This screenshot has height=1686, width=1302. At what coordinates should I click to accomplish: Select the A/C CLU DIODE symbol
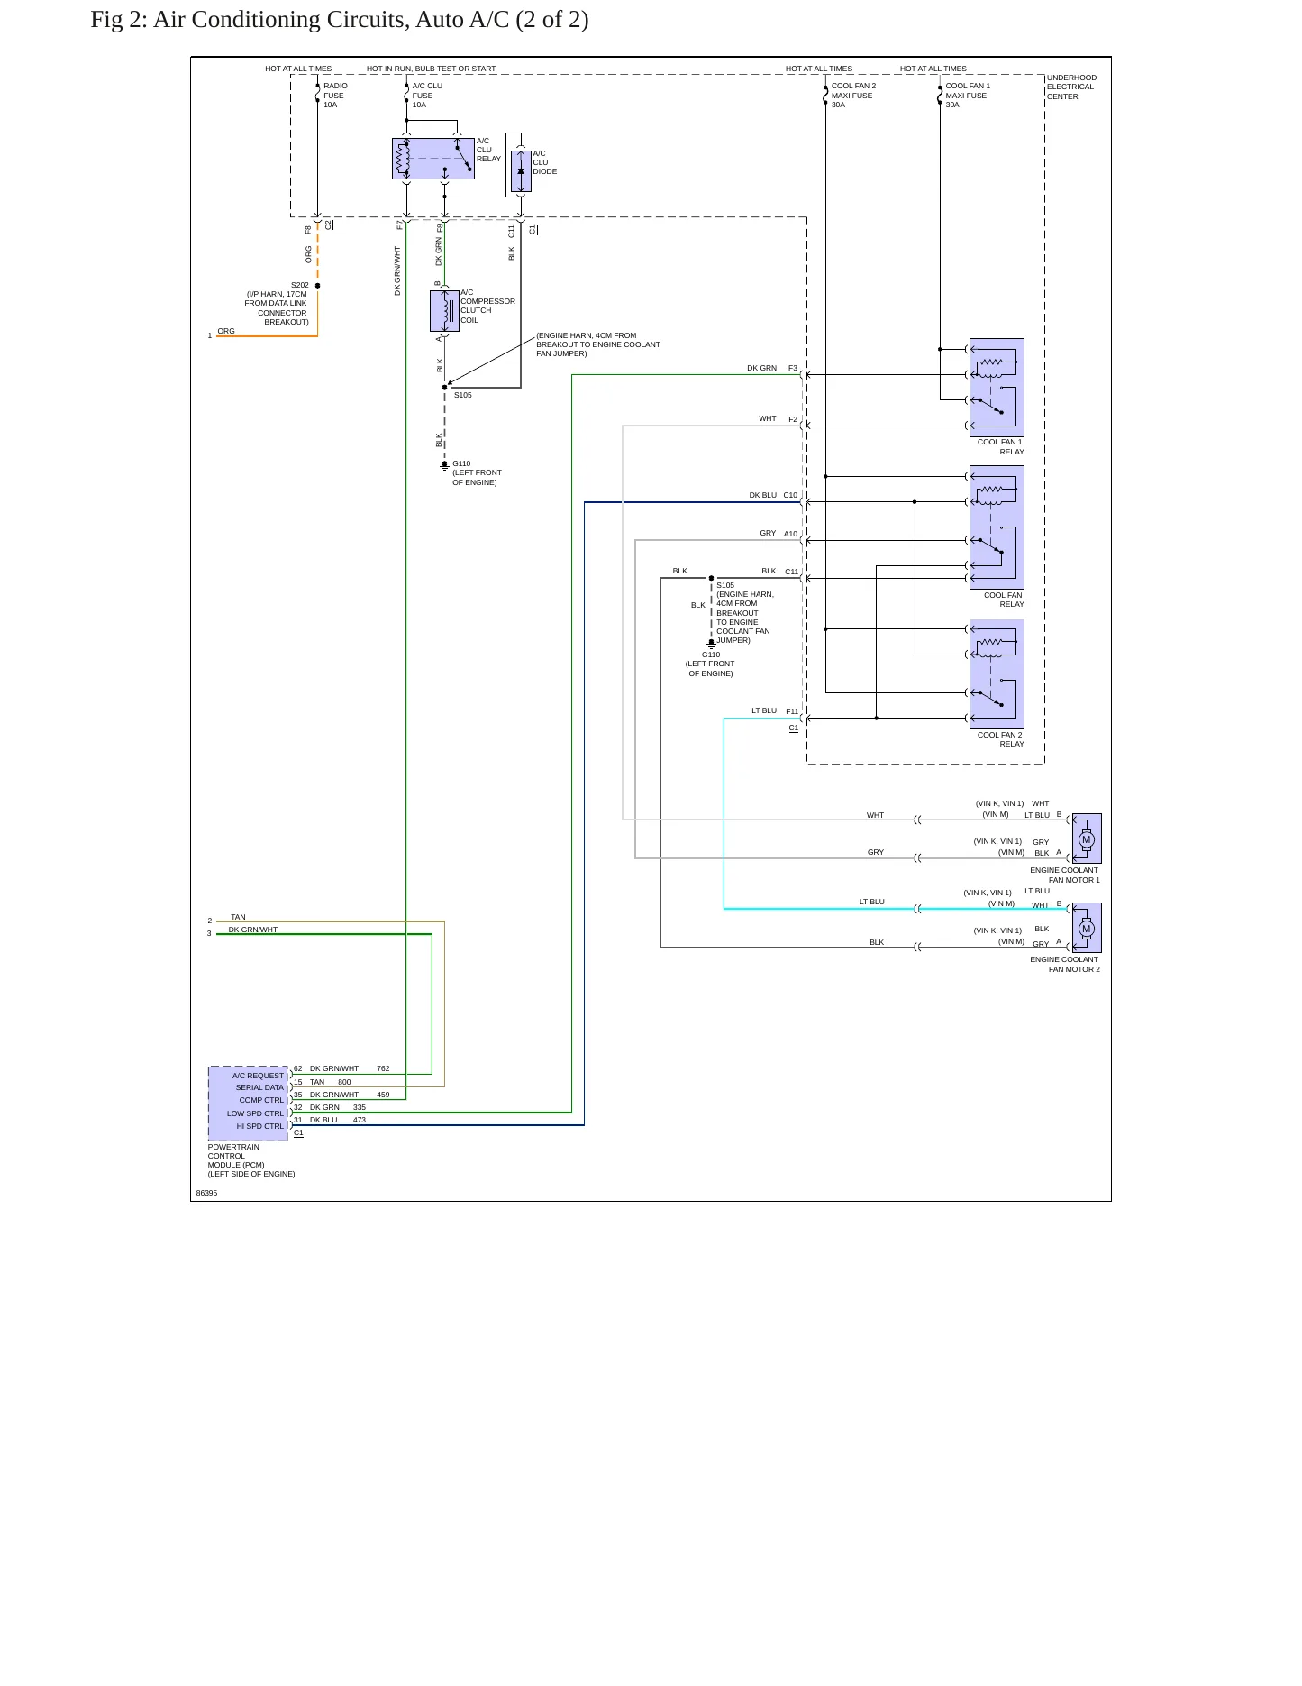(521, 171)
